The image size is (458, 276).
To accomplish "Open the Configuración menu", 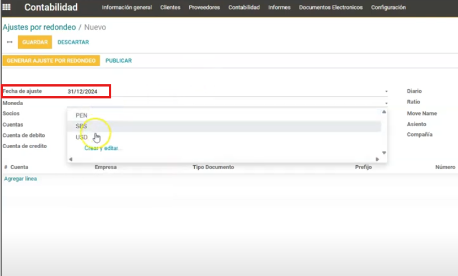I will point(388,7).
